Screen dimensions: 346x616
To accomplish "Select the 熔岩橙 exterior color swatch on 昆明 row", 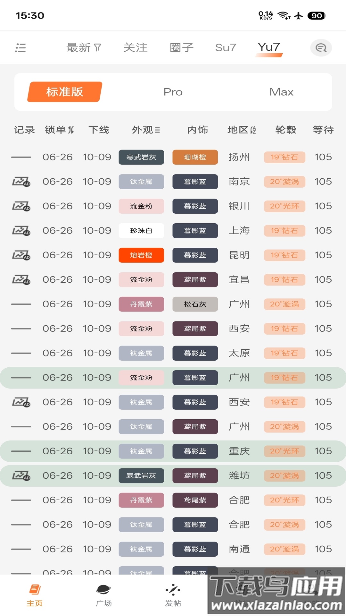I will pyautogui.click(x=141, y=255).
